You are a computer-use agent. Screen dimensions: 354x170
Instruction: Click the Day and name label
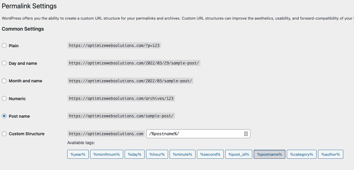tap(23, 63)
